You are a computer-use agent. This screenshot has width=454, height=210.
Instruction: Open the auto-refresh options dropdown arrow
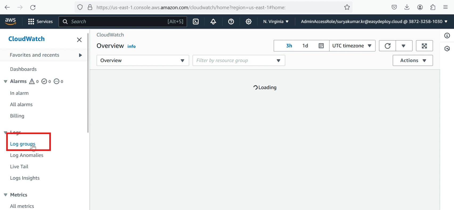(404, 46)
